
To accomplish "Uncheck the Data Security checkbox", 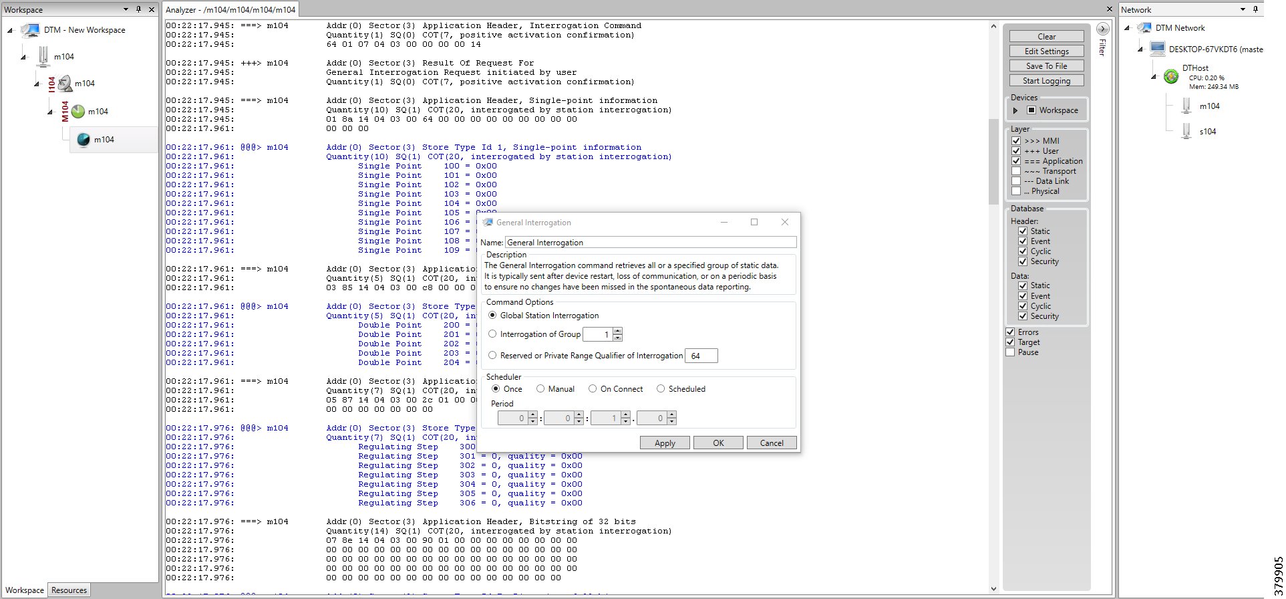I will pos(1023,316).
